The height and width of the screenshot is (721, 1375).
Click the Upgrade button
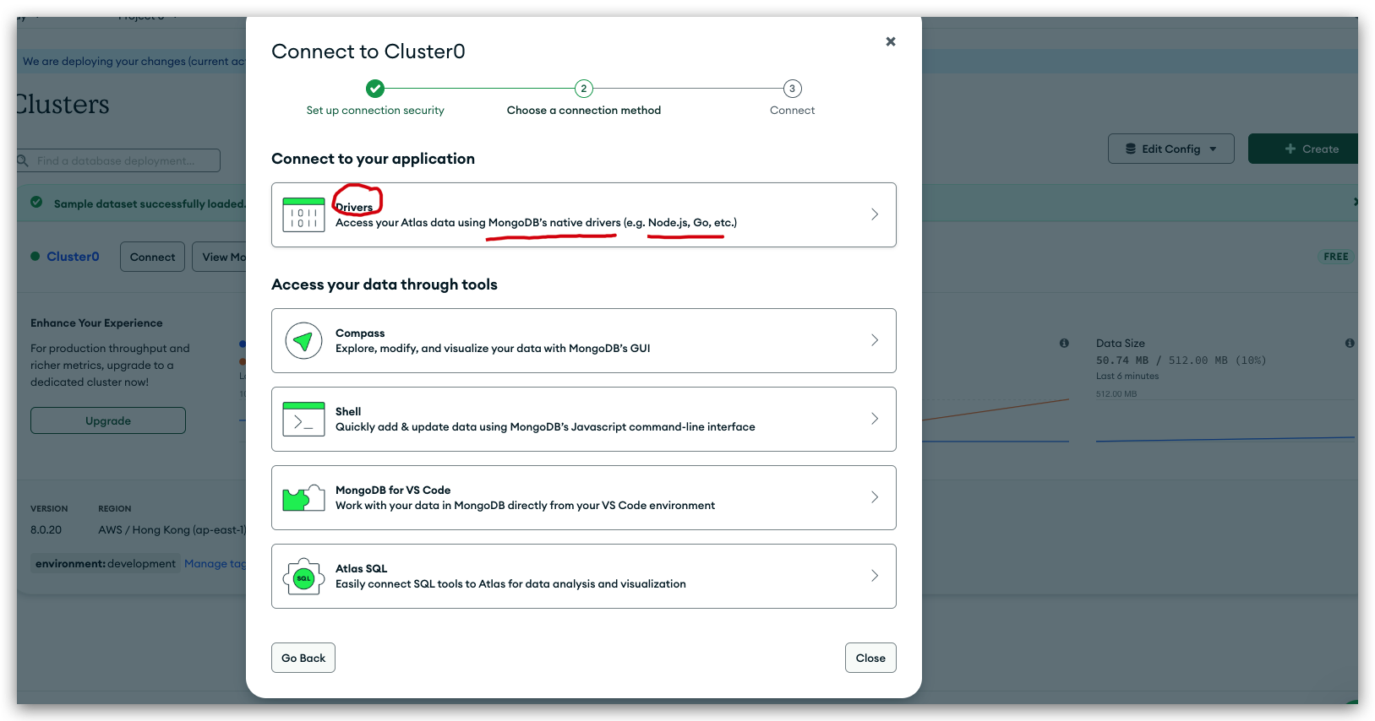click(x=108, y=420)
